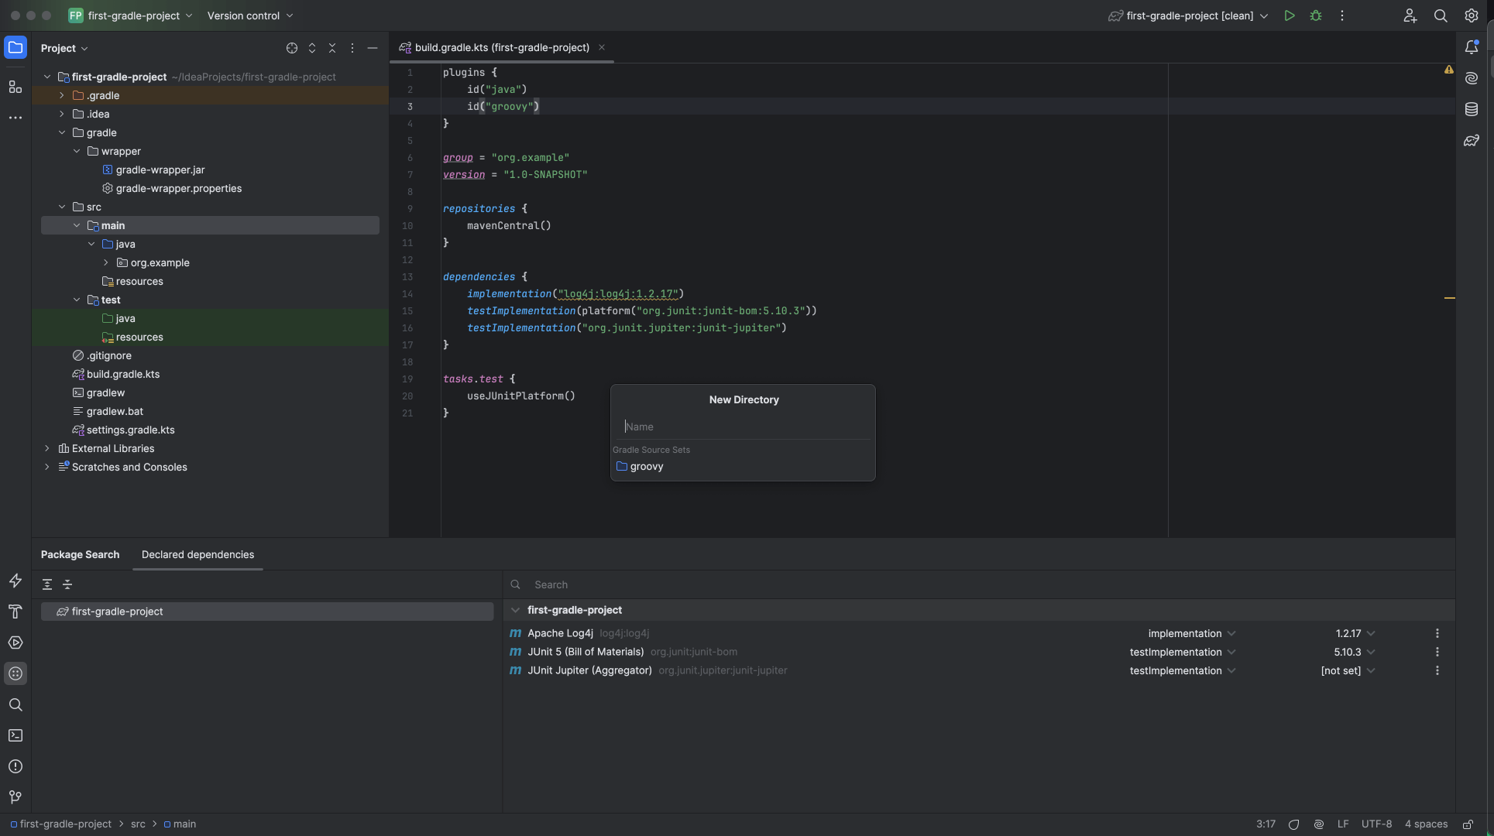The width and height of the screenshot is (1494, 836).
Task: Open the Problems tool window
Action: point(15,766)
